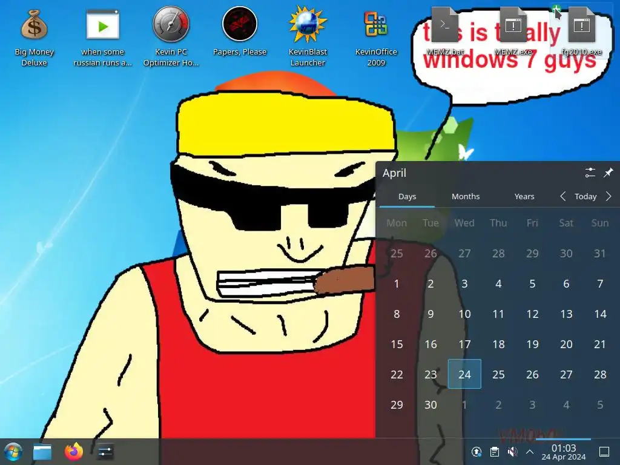Launch Firefox from the taskbar

tap(73, 452)
